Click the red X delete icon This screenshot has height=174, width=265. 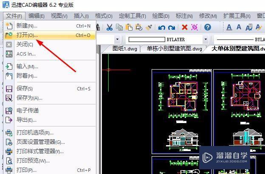click(185, 27)
